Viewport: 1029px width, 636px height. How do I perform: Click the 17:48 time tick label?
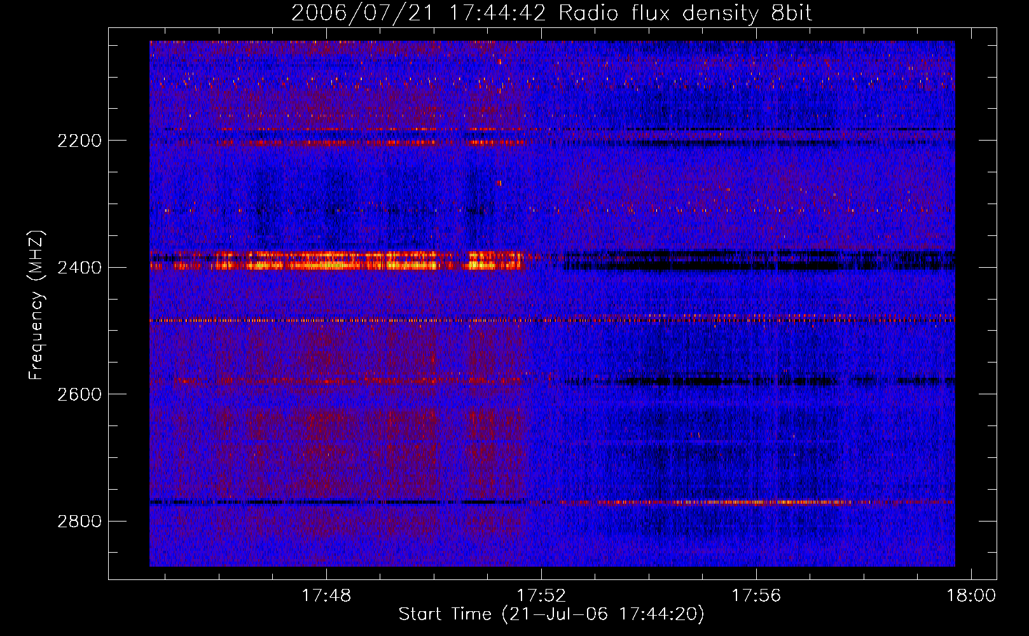point(326,596)
